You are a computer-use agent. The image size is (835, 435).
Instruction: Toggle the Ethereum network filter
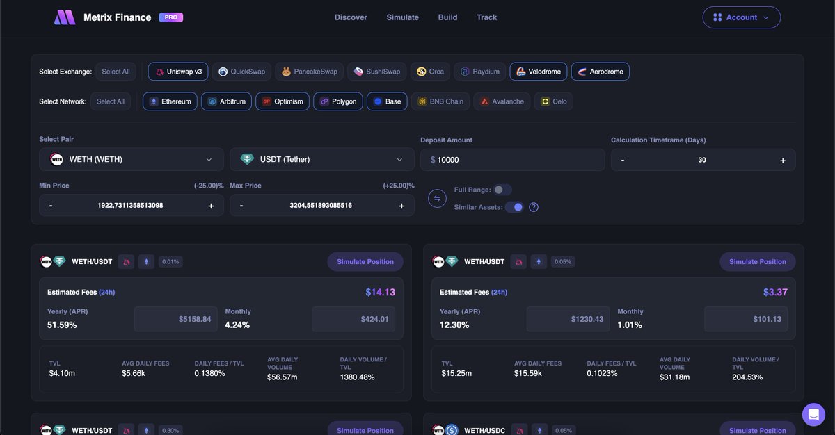tap(170, 101)
